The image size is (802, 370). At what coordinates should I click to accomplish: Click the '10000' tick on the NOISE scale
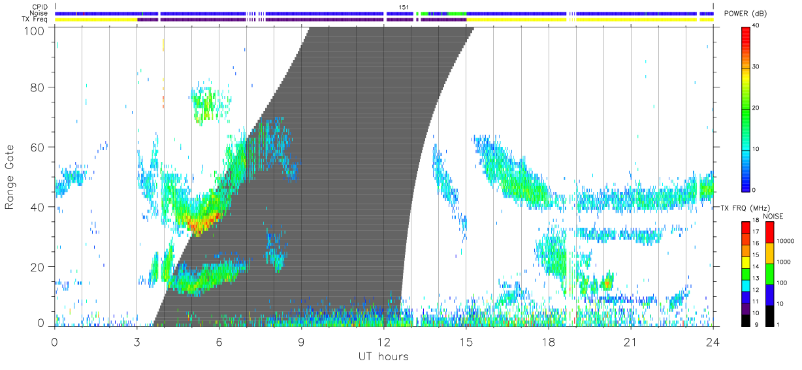786,241
